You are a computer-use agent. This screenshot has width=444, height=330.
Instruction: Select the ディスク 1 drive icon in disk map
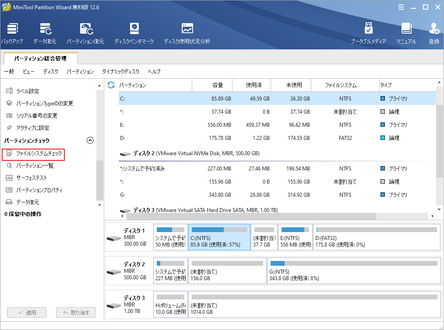[x=114, y=238]
